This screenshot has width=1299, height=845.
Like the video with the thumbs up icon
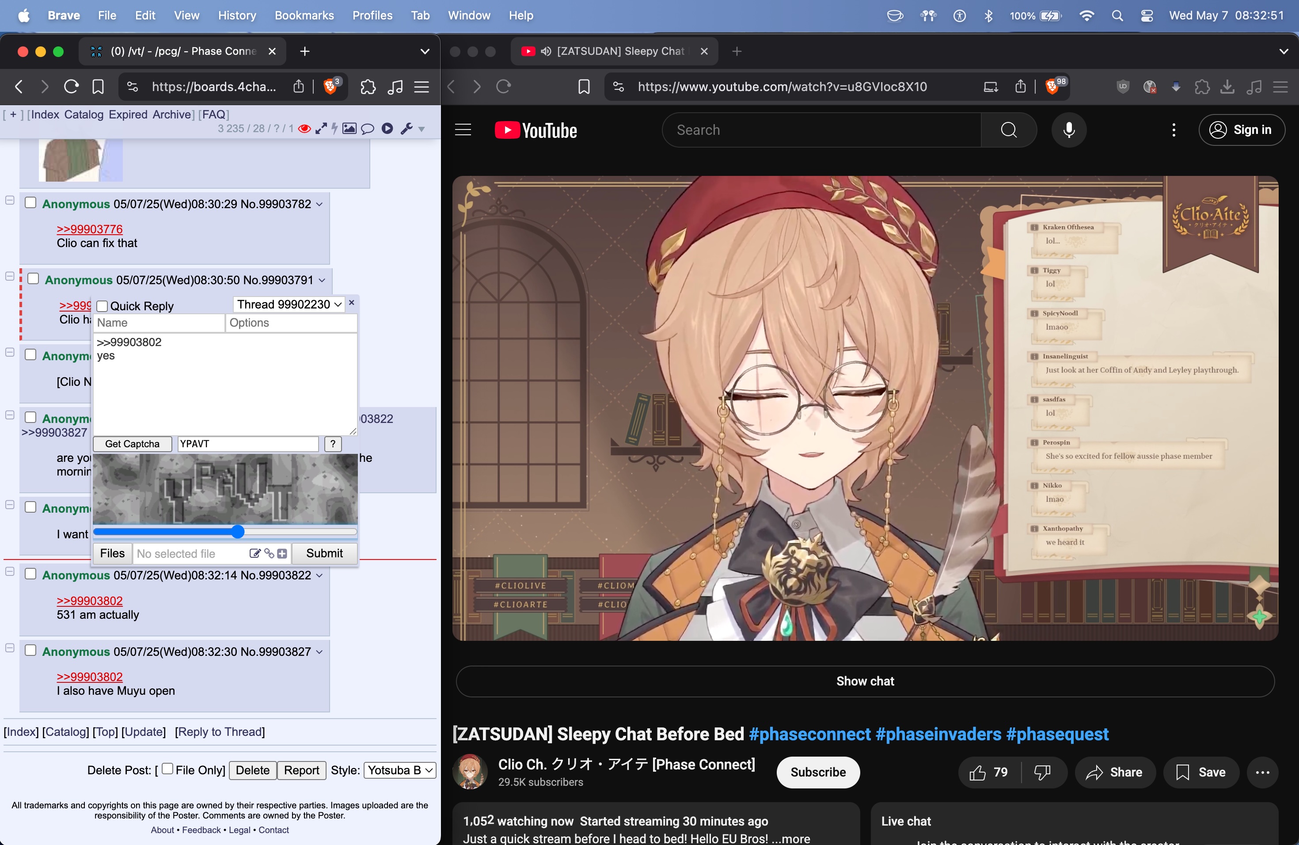(x=977, y=773)
